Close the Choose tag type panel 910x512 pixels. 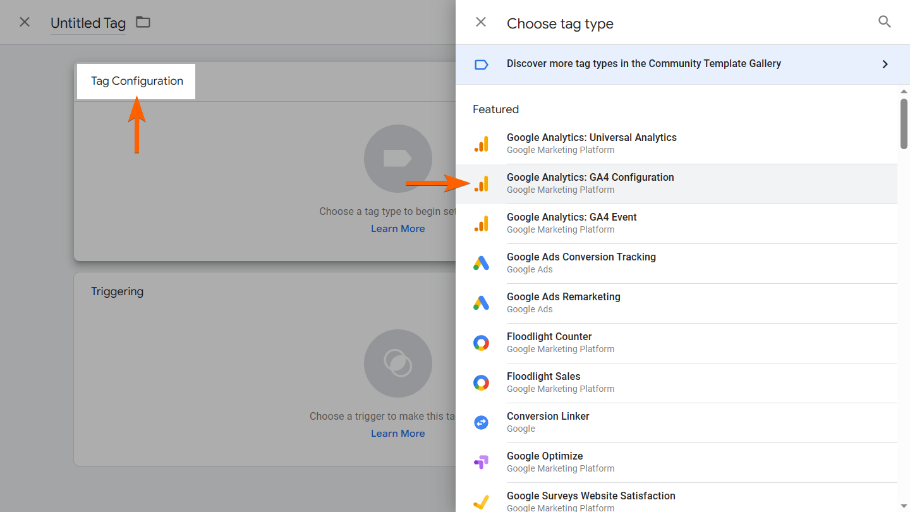(x=481, y=22)
